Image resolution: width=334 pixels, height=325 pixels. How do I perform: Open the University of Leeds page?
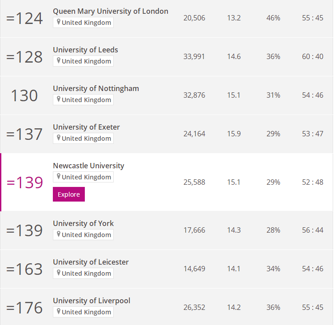(85, 50)
